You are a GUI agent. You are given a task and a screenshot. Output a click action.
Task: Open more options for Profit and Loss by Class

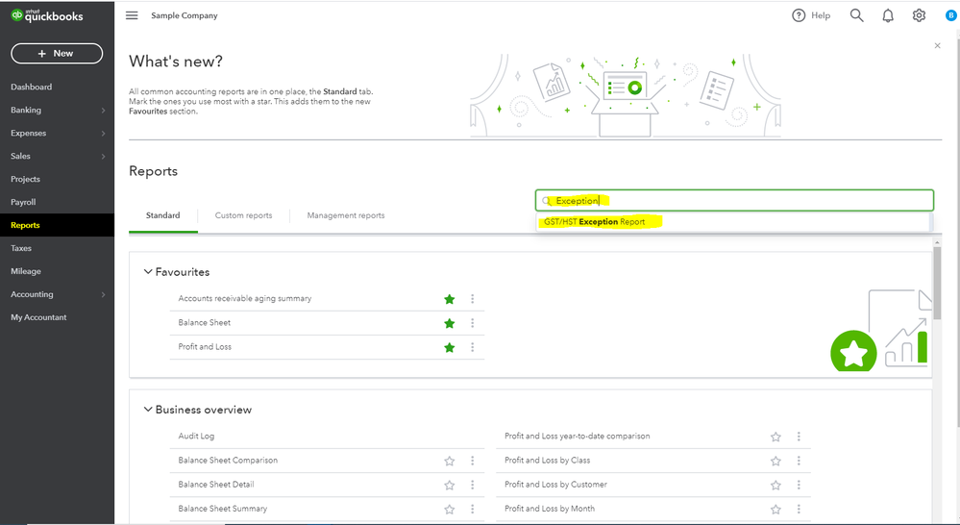(799, 461)
